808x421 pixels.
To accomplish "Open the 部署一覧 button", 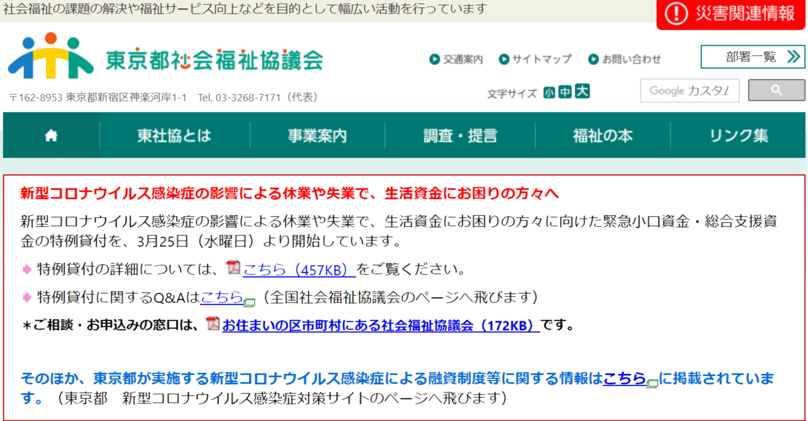I will click(753, 57).
